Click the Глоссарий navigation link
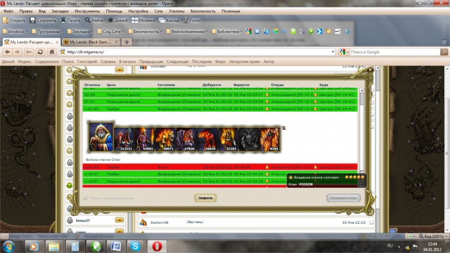Image resolution: width=450 pixels, height=253 pixels. click(87, 61)
